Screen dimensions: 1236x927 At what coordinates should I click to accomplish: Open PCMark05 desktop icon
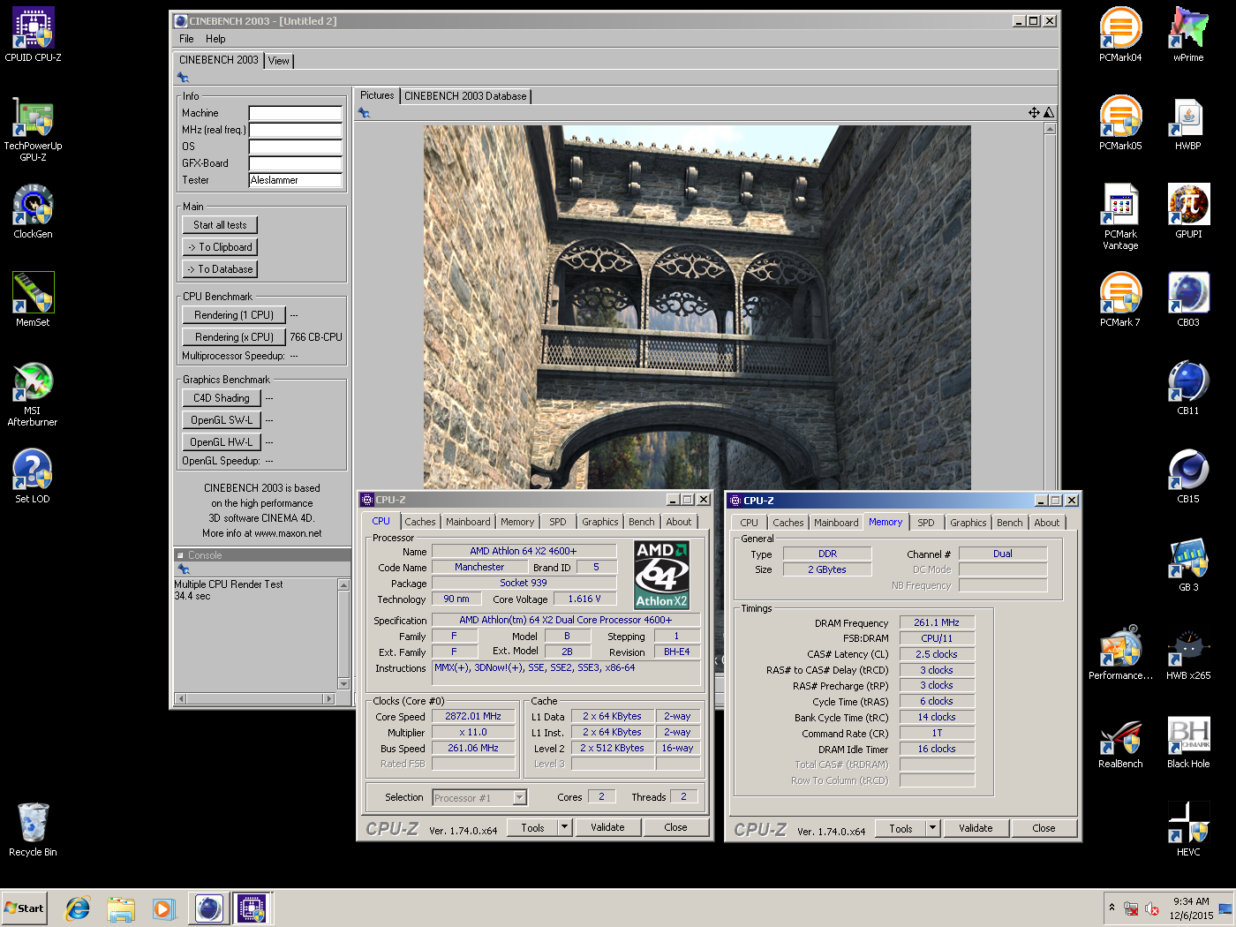(1120, 124)
